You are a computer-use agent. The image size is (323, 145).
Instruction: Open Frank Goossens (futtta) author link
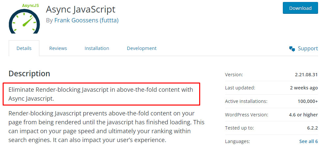tap(86, 20)
